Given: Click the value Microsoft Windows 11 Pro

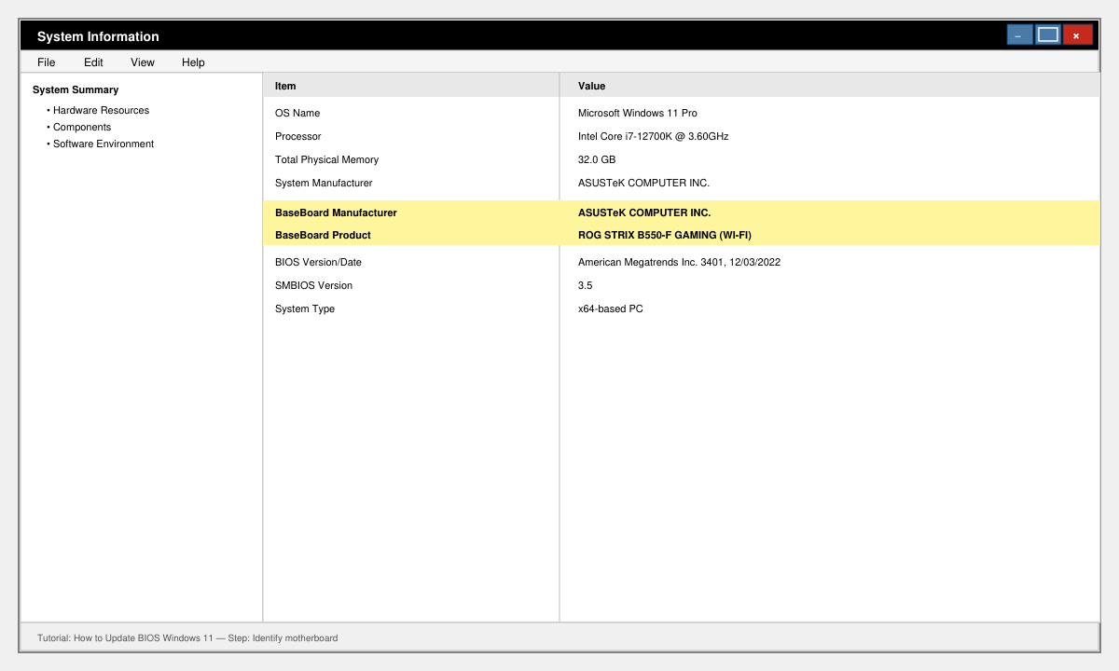Looking at the screenshot, I should click(638, 113).
